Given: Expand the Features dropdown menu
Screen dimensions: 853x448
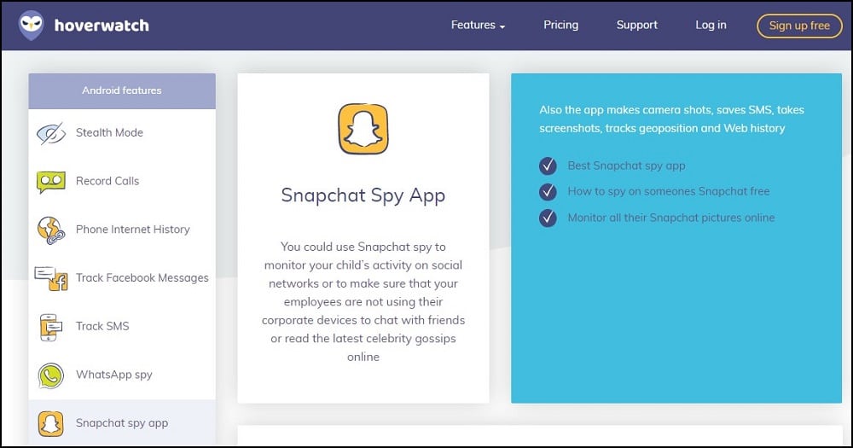Looking at the screenshot, I should tap(479, 25).
